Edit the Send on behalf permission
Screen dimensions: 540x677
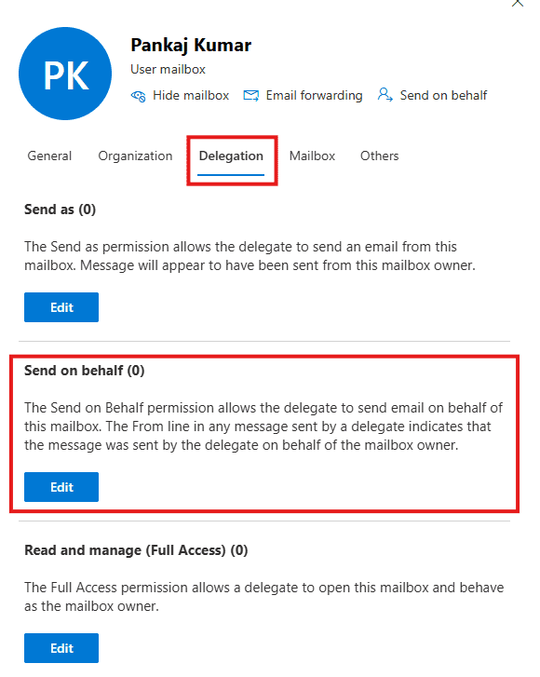tap(61, 487)
